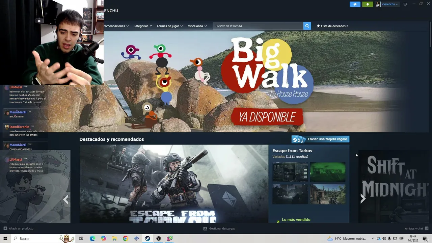Image resolution: width=432 pixels, height=243 pixels.
Task: Open the Formas de jugar dropdown
Action: point(169,26)
